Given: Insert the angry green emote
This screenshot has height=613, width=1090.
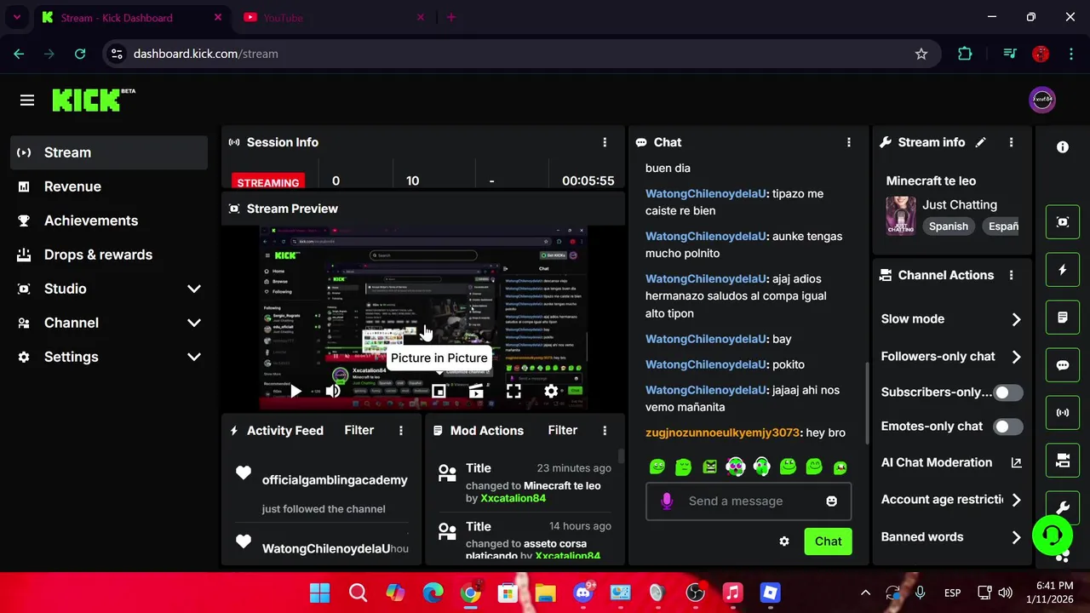Looking at the screenshot, I should pos(709,467).
